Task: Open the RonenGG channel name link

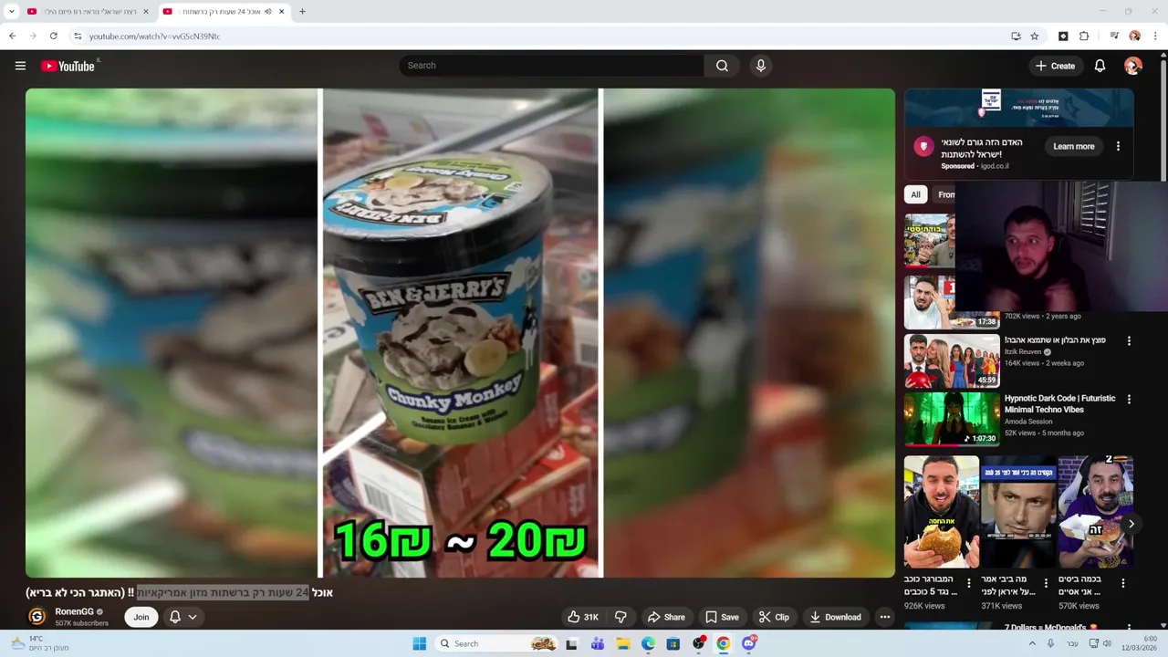Action: pyautogui.click(x=74, y=611)
